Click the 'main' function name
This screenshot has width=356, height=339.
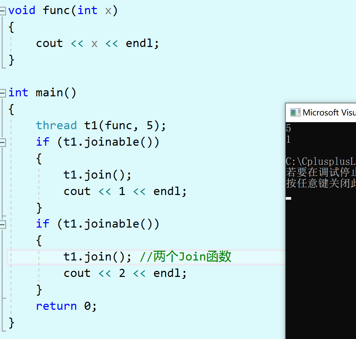49,93
